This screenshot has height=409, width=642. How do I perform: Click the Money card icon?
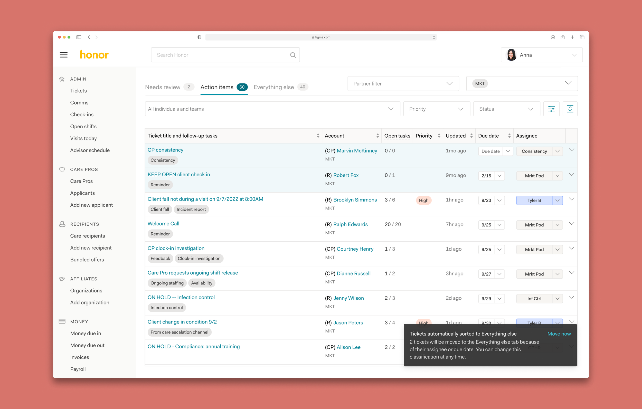[x=62, y=321]
